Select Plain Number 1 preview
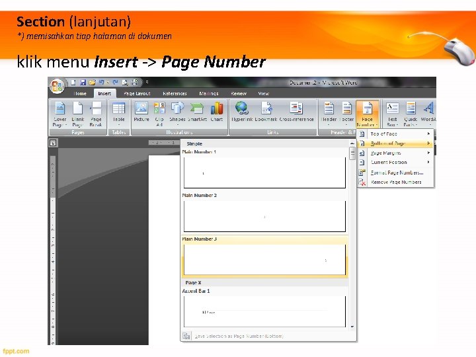This screenshot has width=476, height=357. pos(264,173)
